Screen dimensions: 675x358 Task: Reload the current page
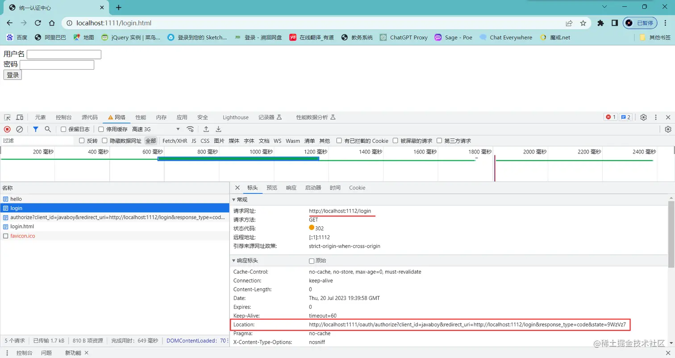tap(38, 23)
